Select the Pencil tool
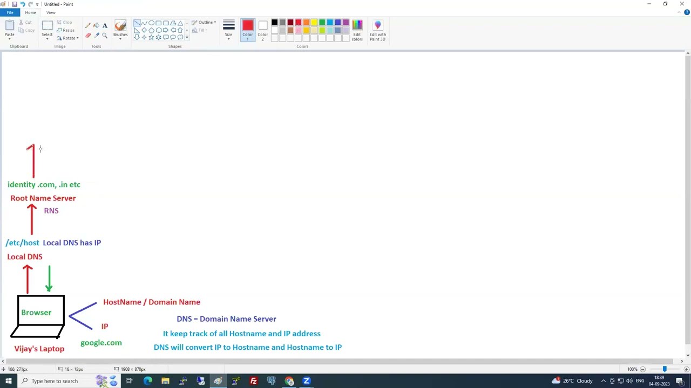 click(87, 25)
